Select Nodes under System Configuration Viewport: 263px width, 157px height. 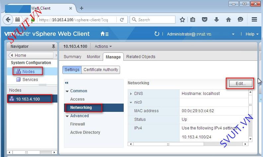click(x=28, y=72)
